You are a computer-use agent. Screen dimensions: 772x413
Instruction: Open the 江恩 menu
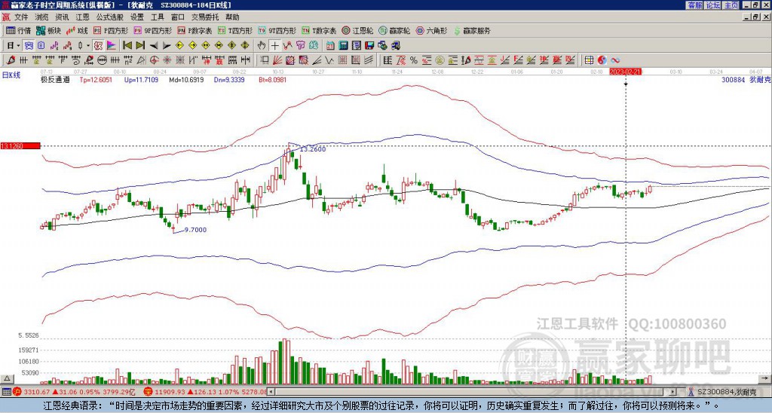[82, 17]
